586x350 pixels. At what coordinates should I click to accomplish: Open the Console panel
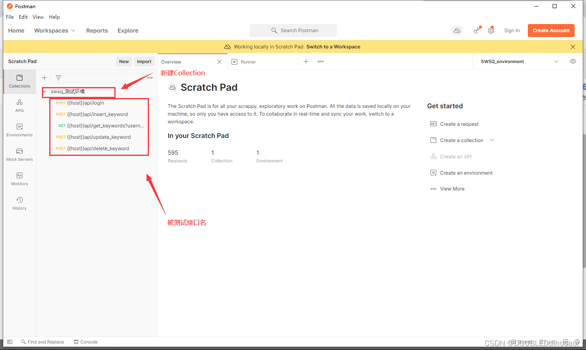(86, 342)
